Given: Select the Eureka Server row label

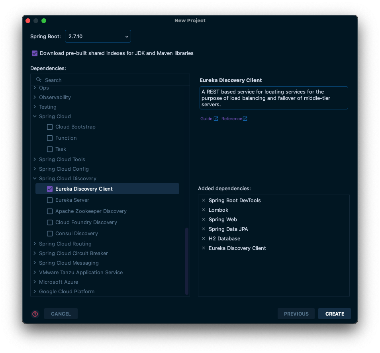Looking at the screenshot, I should coord(72,200).
